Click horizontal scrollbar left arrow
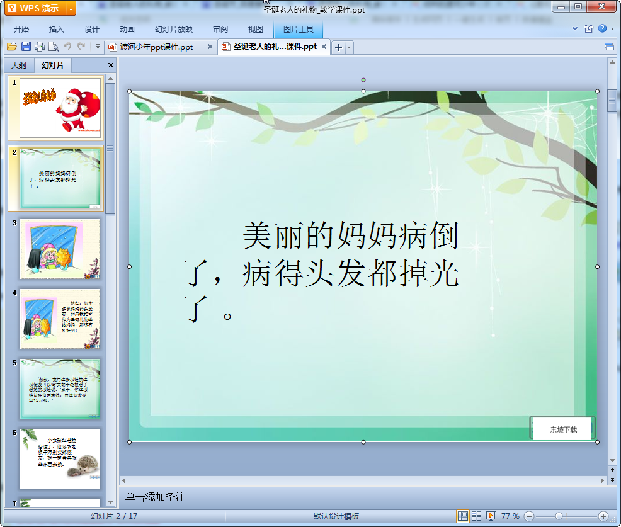This screenshot has height=527, width=621. (124, 480)
